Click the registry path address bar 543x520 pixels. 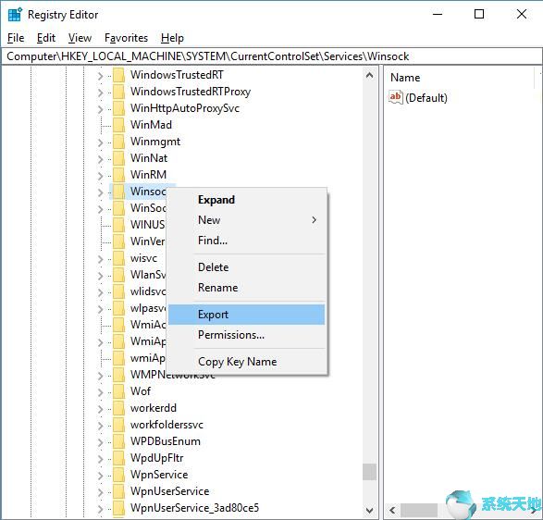coord(272,56)
